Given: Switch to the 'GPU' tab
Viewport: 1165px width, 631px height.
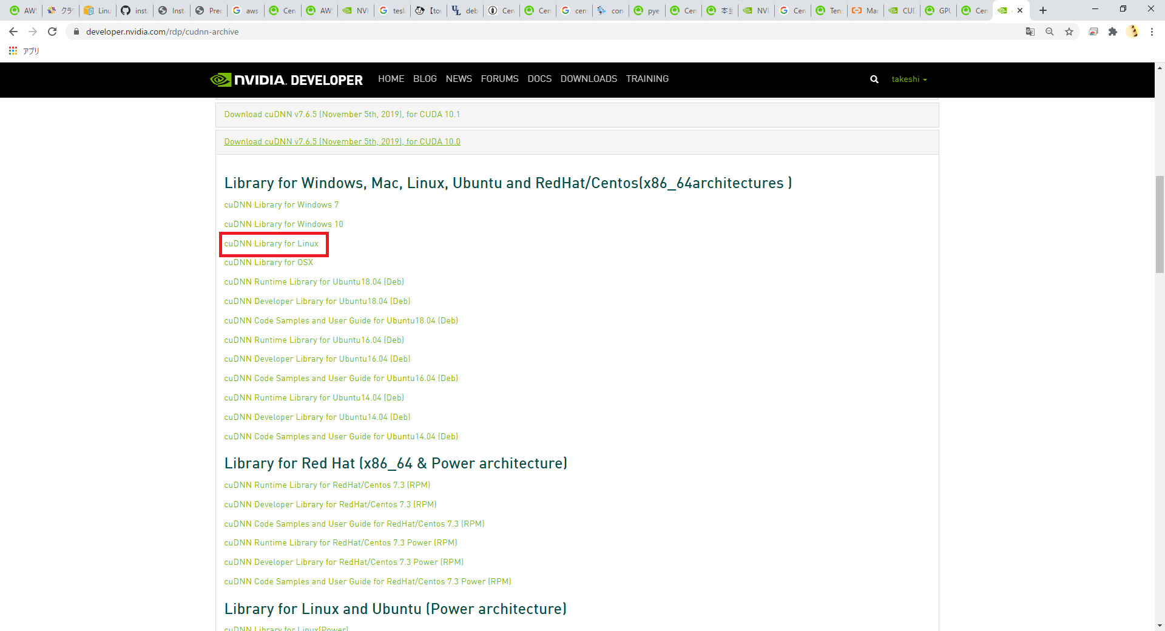Looking at the screenshot, I should [x=938, y=10].
